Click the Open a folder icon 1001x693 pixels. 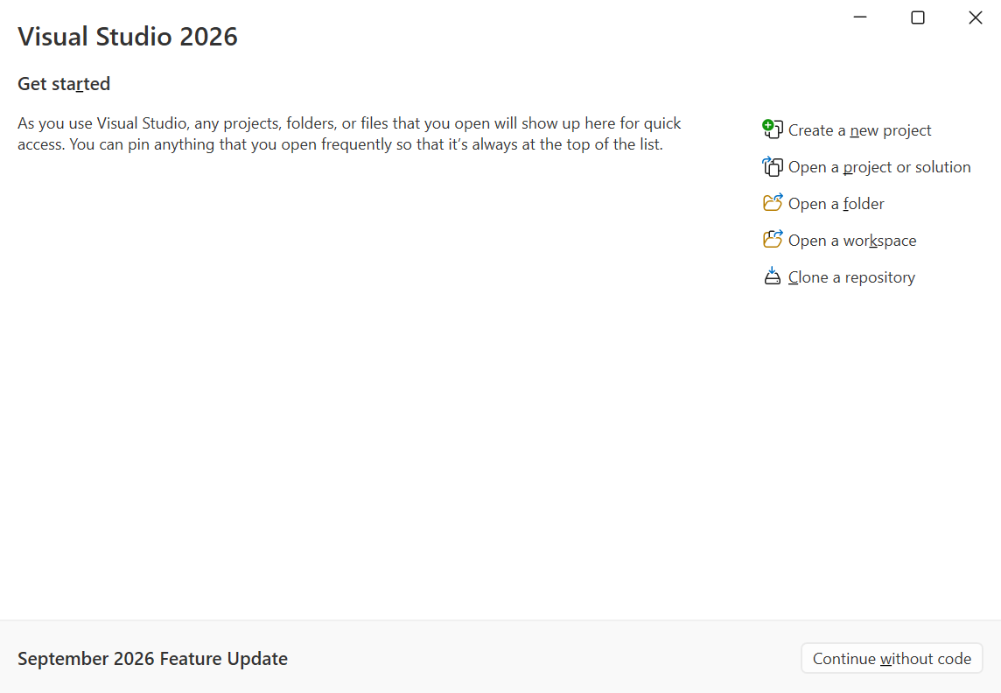coord(773,203)
